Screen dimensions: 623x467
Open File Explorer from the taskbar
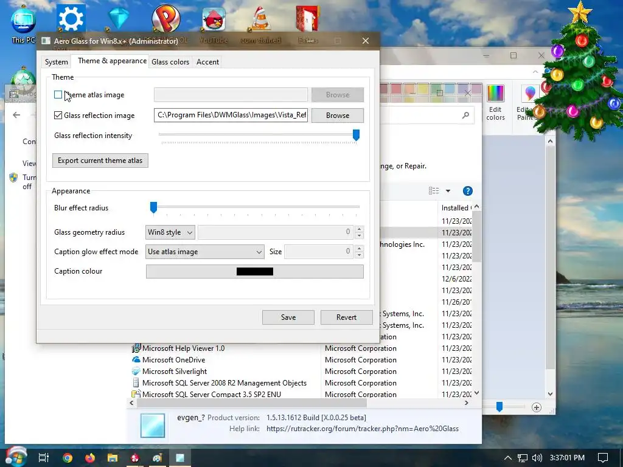click(113, 458)
